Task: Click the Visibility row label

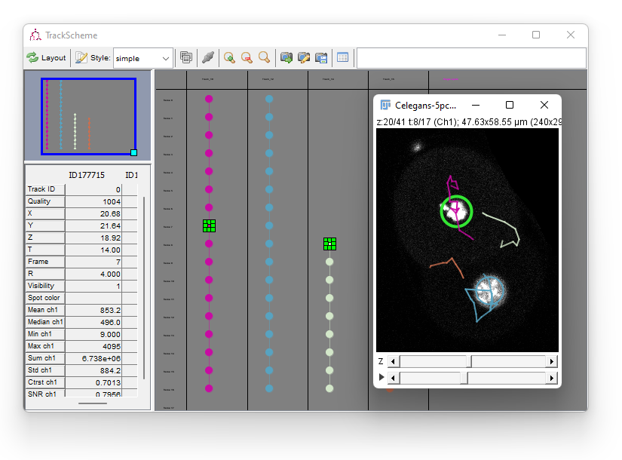Action: click(45, 286)
